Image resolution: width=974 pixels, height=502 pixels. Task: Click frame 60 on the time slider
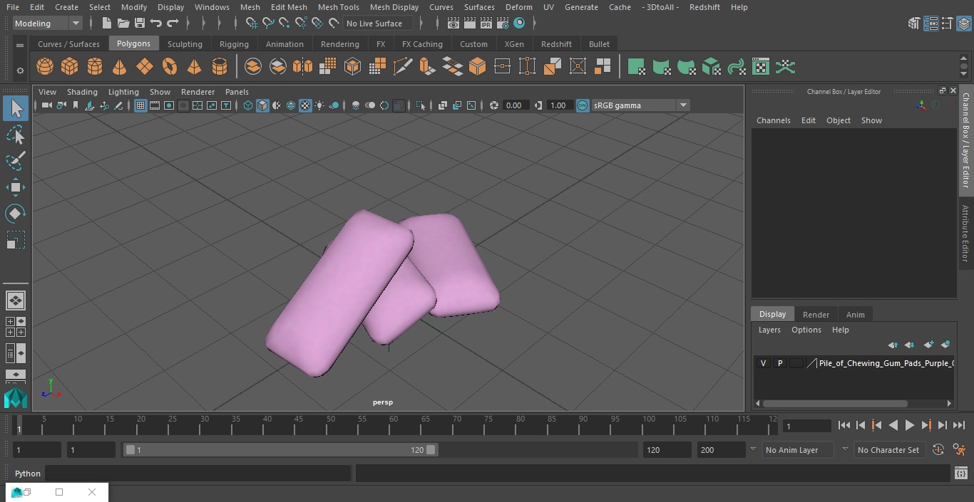click(394, 425)
